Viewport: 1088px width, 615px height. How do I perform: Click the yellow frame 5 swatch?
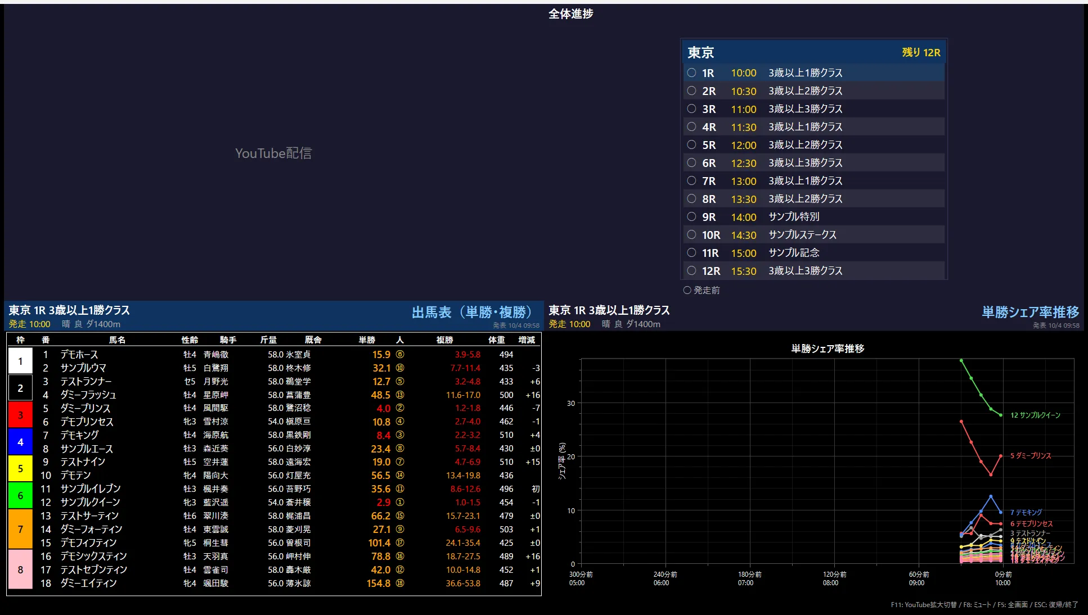click(20, 468)
